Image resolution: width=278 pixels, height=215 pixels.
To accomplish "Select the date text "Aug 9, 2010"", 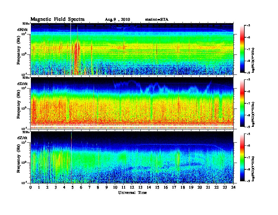I will click(x=117, y=20).
